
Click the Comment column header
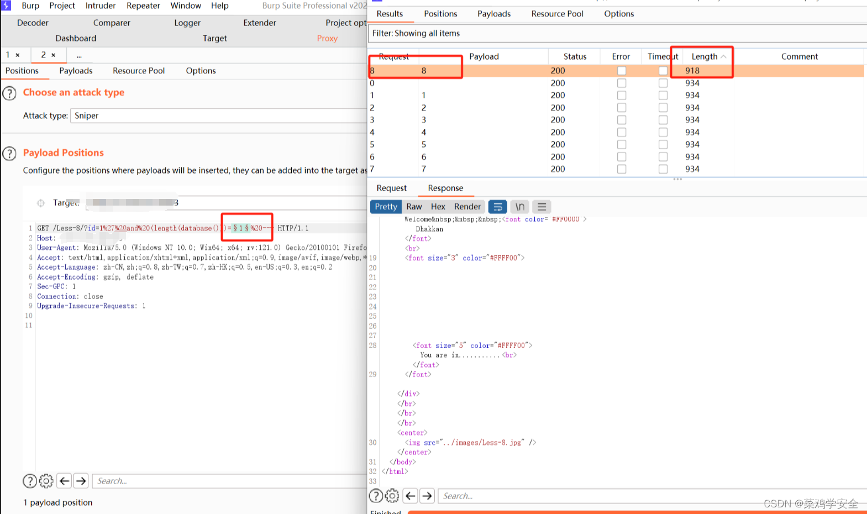[x=799, y=56]
